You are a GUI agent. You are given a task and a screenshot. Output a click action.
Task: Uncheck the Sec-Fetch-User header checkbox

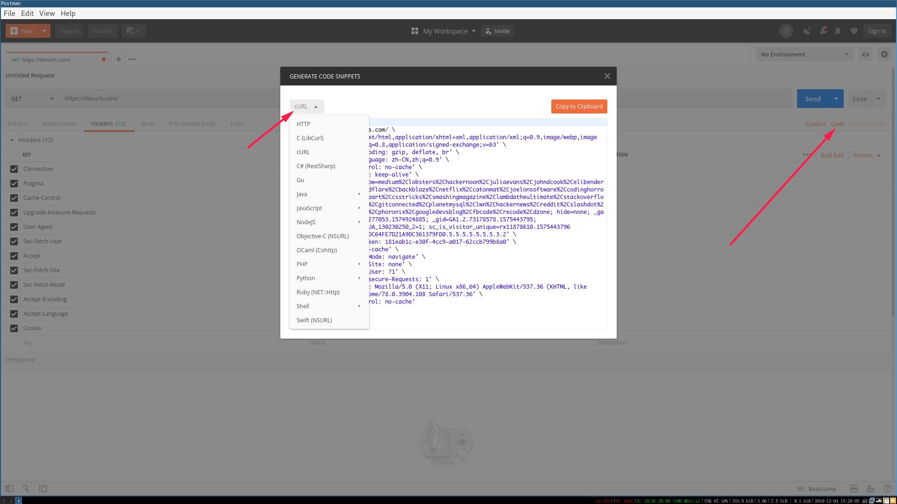point(14,241)
